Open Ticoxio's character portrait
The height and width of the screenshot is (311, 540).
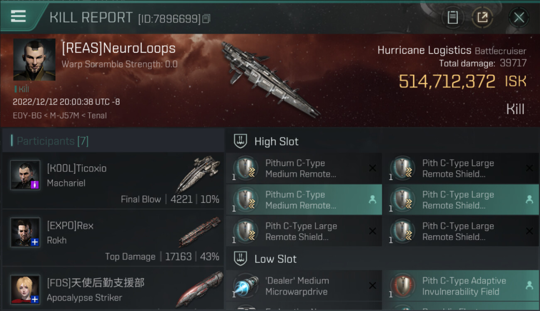tap(25, 175)
